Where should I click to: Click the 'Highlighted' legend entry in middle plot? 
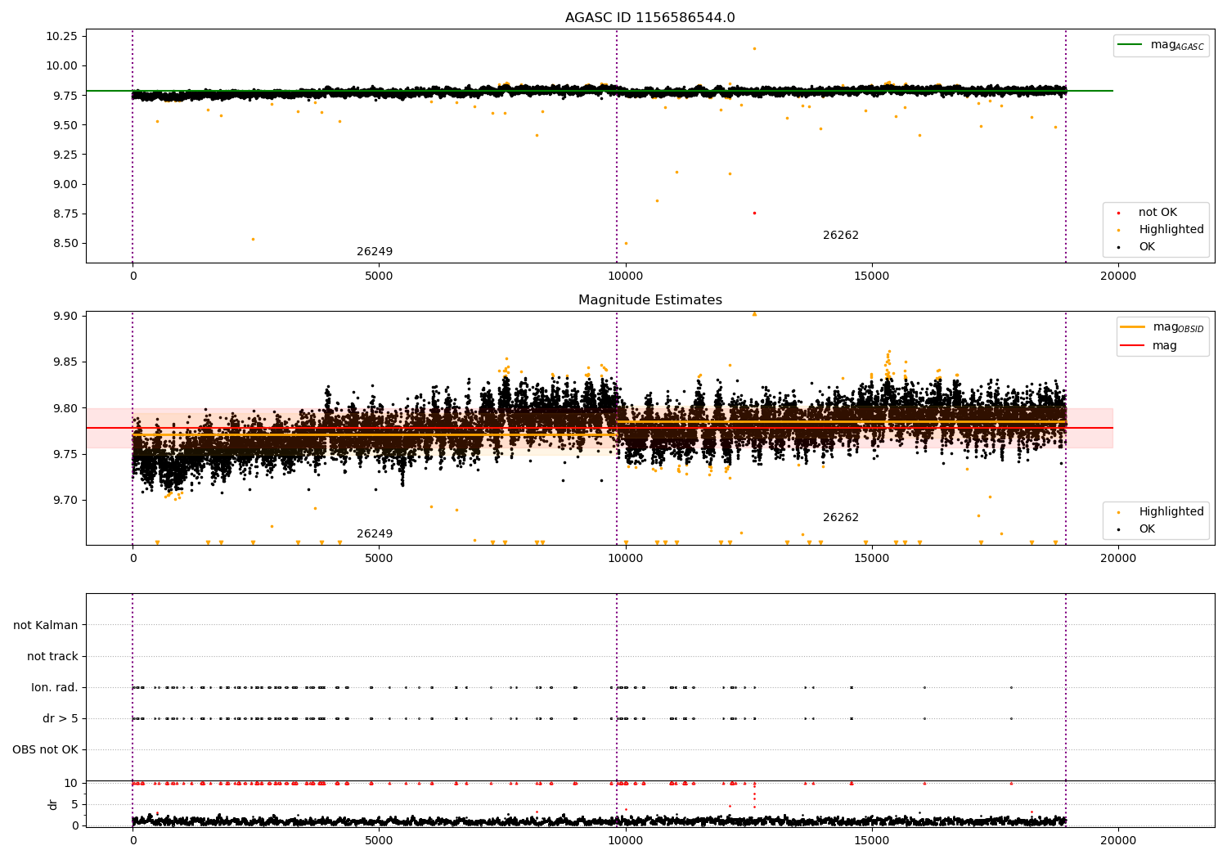point(1171,512)
